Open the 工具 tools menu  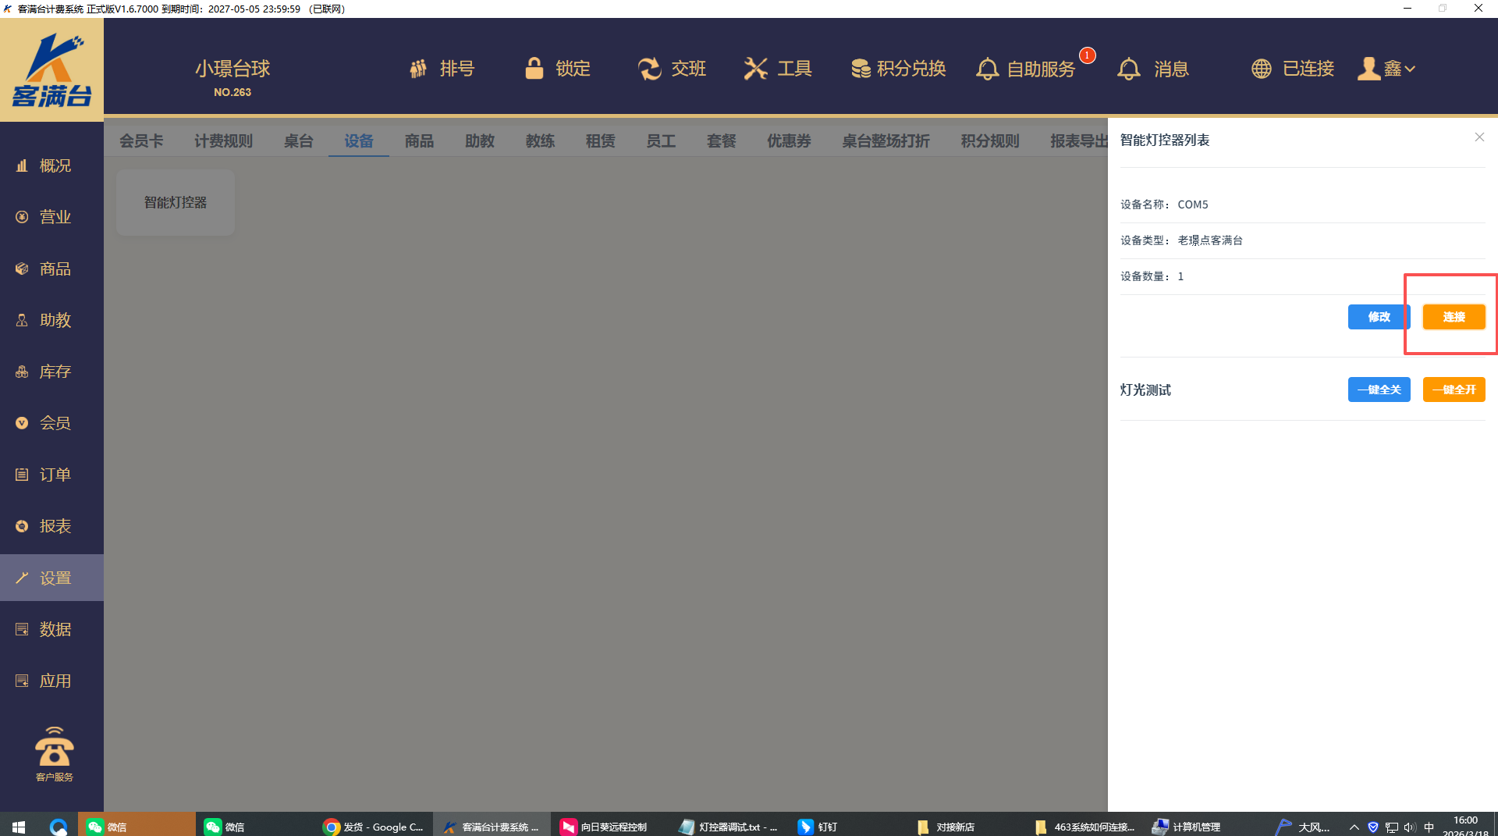tap(777, 69)
